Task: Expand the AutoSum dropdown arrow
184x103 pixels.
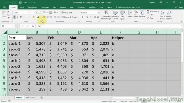Action: coord(158,11)
